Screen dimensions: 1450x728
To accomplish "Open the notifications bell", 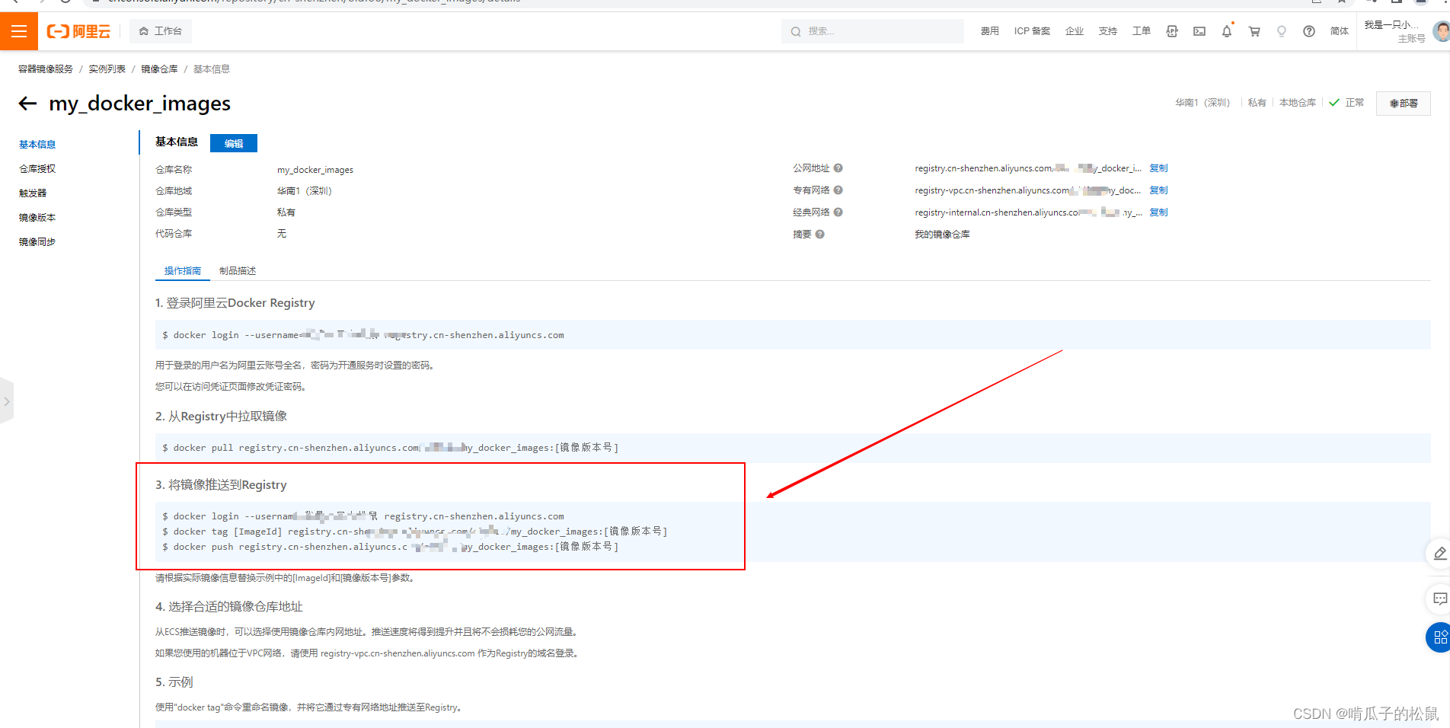I will point(1227,31).
